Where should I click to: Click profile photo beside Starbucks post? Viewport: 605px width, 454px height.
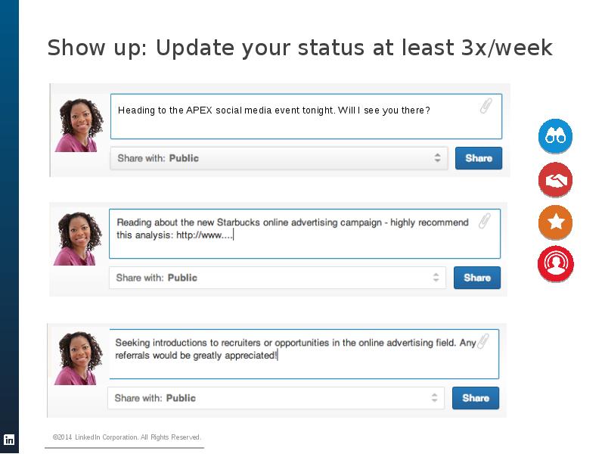(76, 238)
